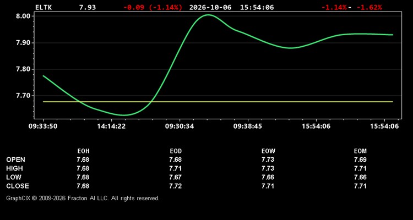The width and height of the screenshot is (413, 220).
Task: Click the EOH low value 7.68
Action: tap(83, 177)
